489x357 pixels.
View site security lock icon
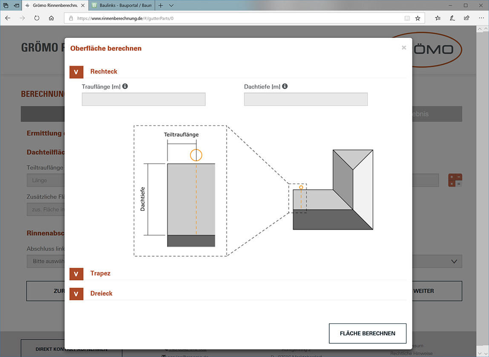tap(71, 18)
